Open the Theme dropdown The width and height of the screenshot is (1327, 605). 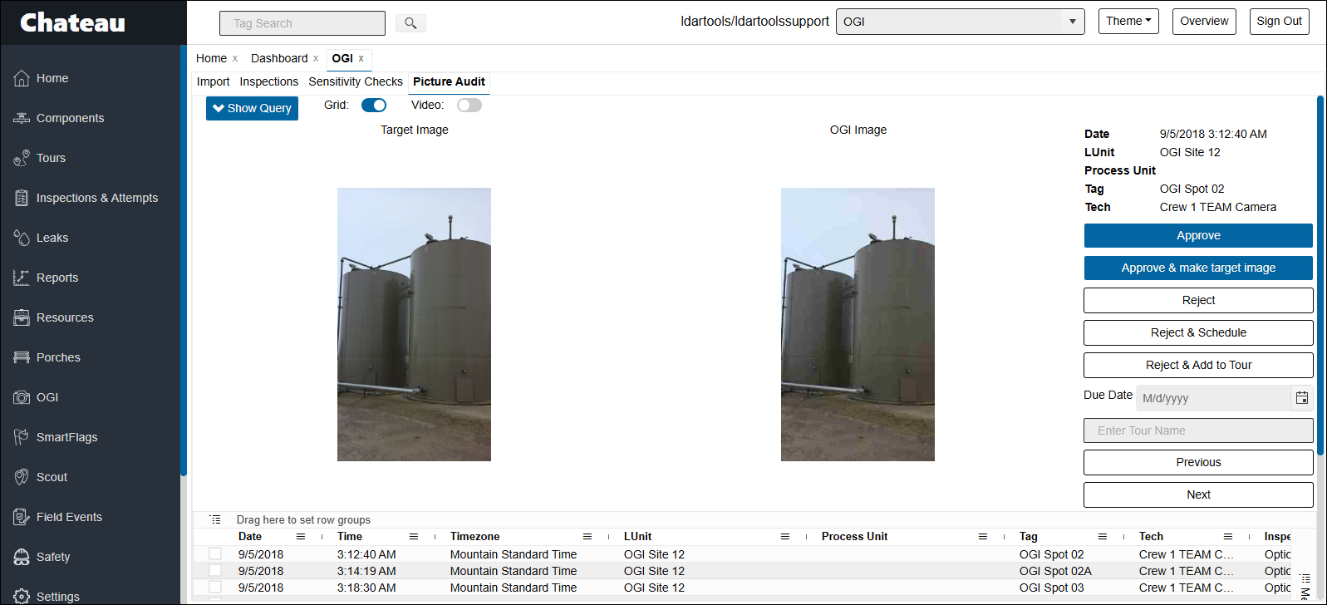1128,22
